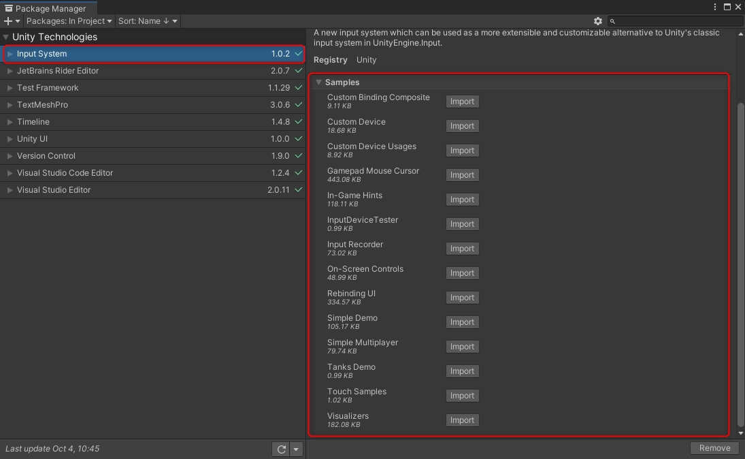The height and width of the screenshot is (459, 745).
Task: Select the TextMeshPro package
Action: pyautogui.click(x=153, y=105)
